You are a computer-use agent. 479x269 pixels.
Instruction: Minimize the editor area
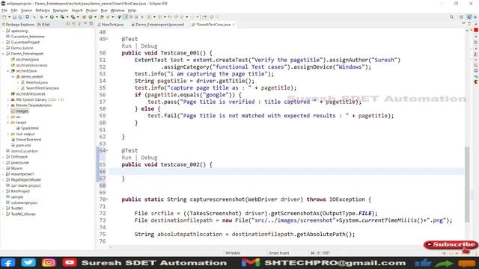pyautogui.click(x=463, y=24)
